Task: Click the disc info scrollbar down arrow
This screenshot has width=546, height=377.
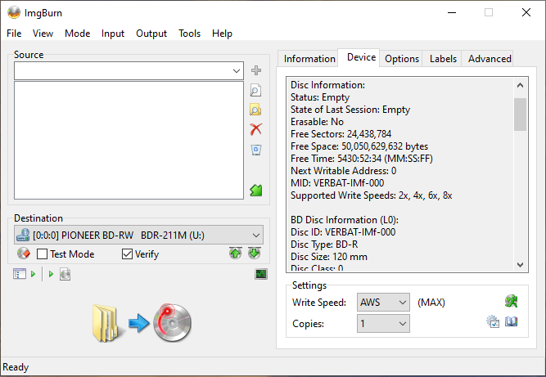Action: [521, 265]
